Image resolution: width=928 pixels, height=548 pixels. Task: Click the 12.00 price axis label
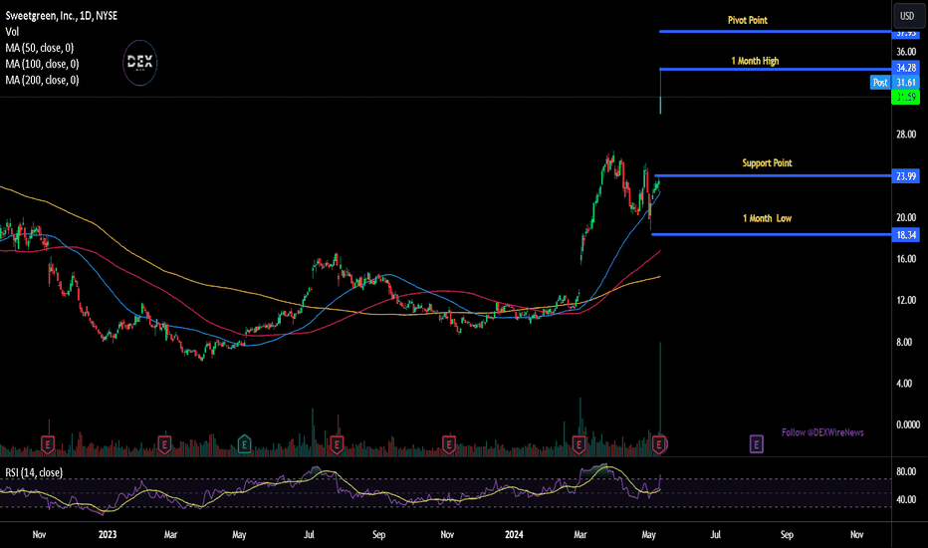(906, 300)
